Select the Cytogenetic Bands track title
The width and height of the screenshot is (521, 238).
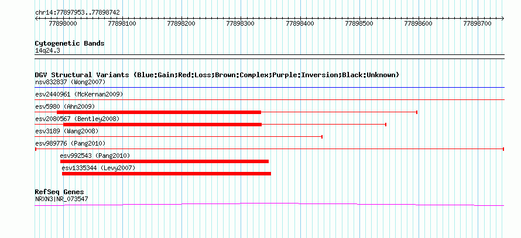[x=70, y=43]
